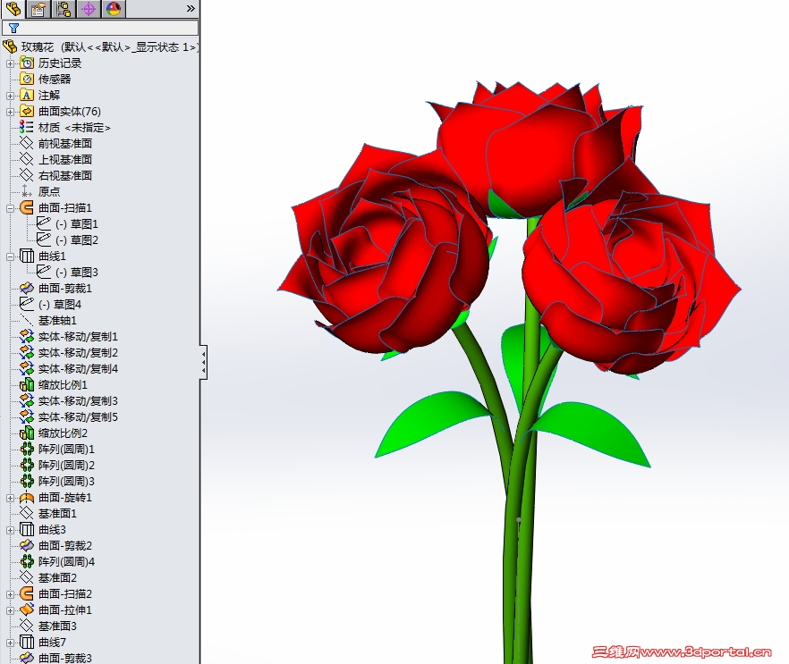Click the 实体-移动/复制1 icon

[27, 337]
